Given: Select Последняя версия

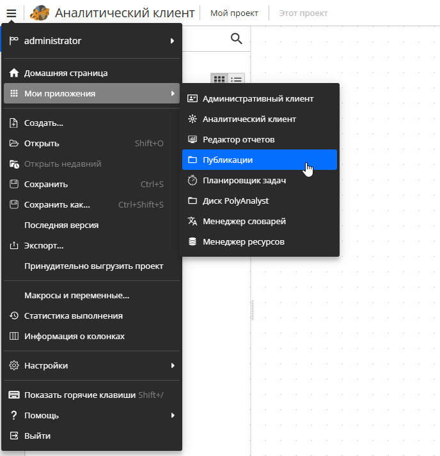Looking at the screenshot, I should pos(91,225).
